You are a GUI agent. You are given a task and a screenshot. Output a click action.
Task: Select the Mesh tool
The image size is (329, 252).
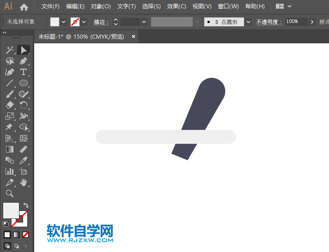click(x=24, y=138)
